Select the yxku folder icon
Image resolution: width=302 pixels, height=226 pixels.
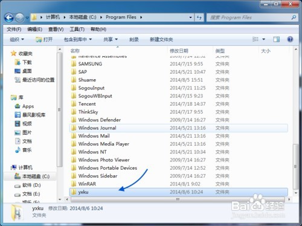tap(74, 192)
